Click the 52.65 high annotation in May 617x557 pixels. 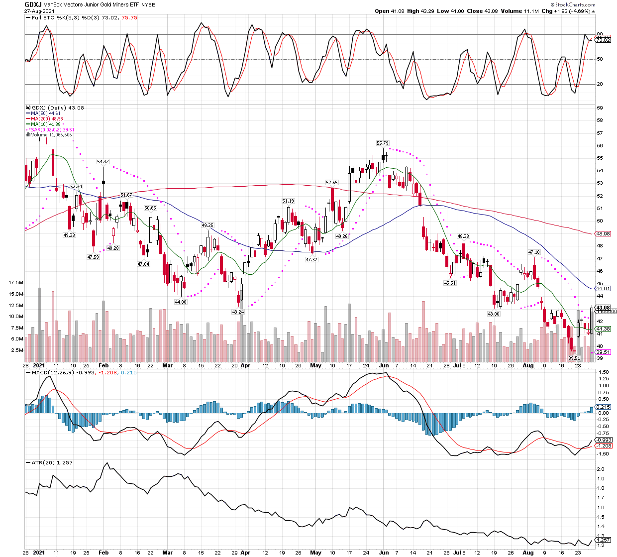click(x=332, y=183)
